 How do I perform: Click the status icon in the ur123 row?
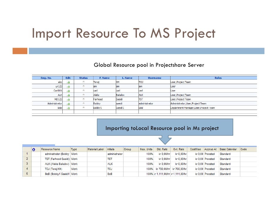[x=84, y=86]
